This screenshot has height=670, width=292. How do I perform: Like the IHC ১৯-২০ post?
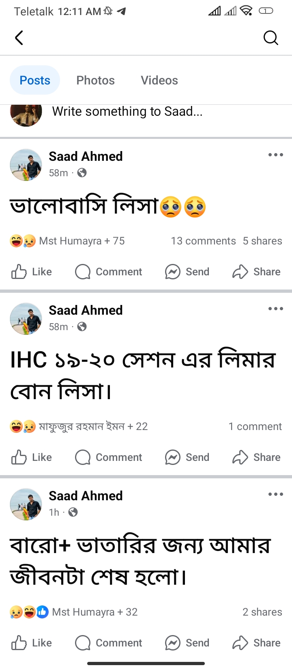32,457
